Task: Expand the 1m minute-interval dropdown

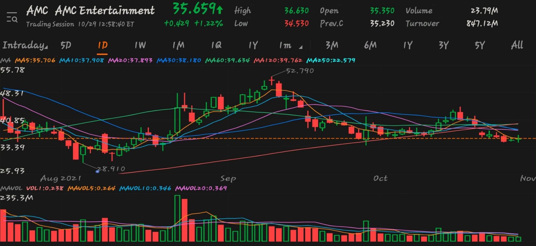Action: click(290, 45)
